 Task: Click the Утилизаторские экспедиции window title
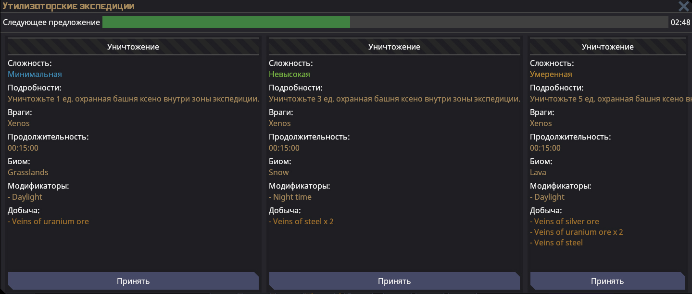click(69, 6)
